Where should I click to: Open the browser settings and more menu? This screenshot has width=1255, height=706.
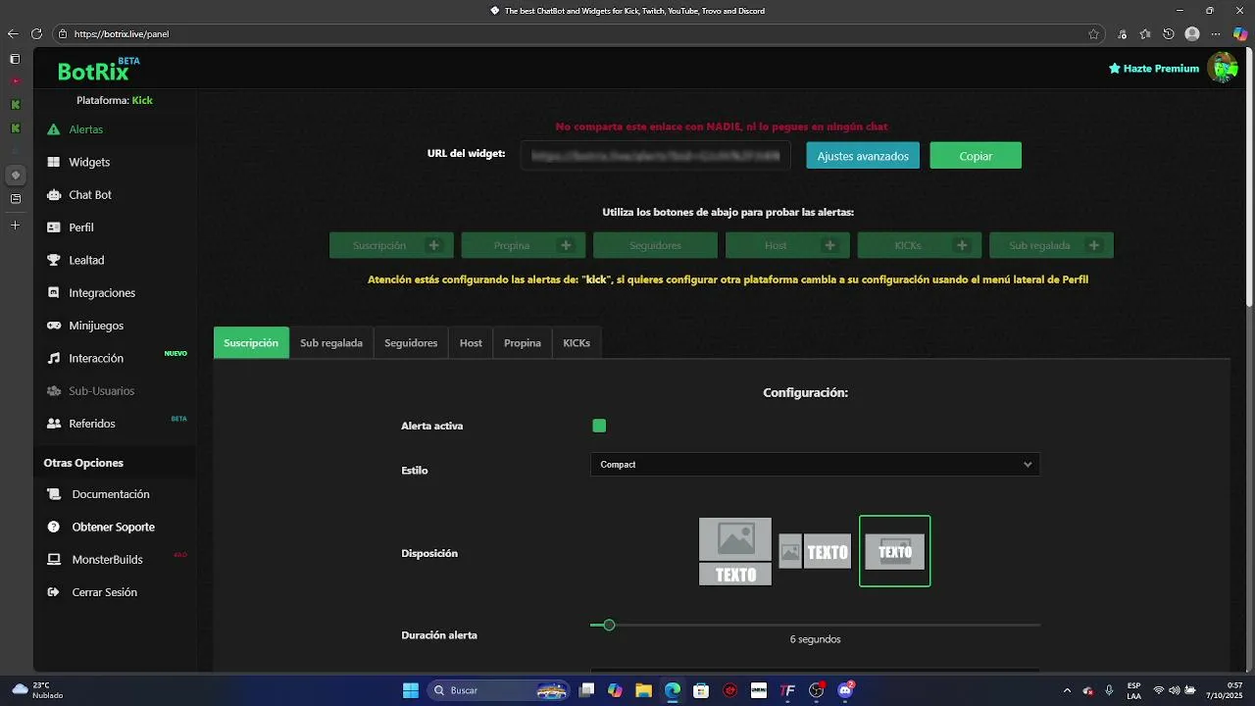pos(1216,33)
